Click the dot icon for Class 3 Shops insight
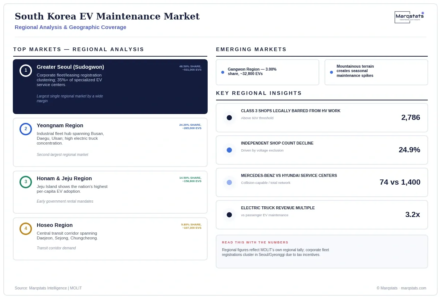Image resolution: width=441 pixels, height=299 pixels. (x=229, y=118)
